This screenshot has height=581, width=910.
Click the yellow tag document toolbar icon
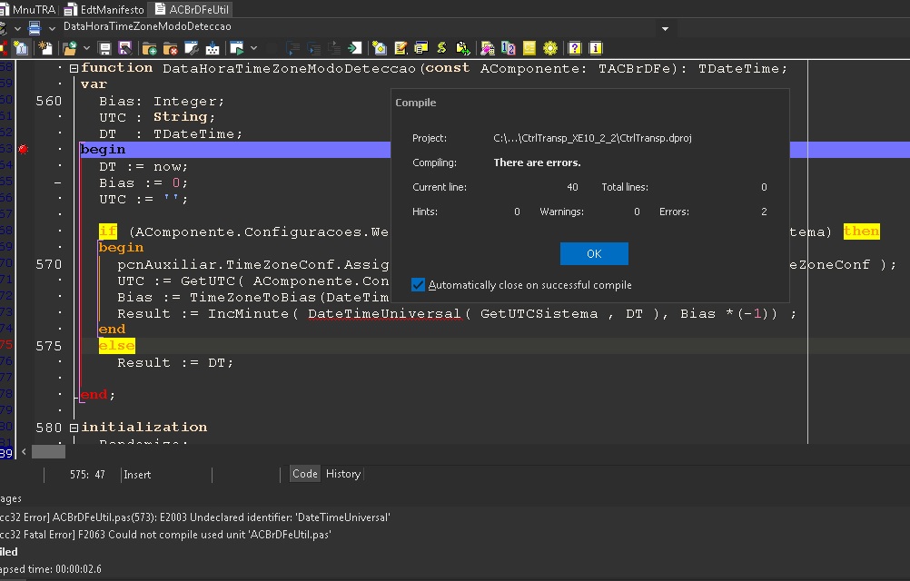[x=380, y=48]
